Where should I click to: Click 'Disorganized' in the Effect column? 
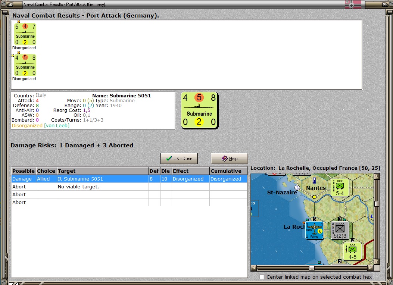(x=191, y=179)
